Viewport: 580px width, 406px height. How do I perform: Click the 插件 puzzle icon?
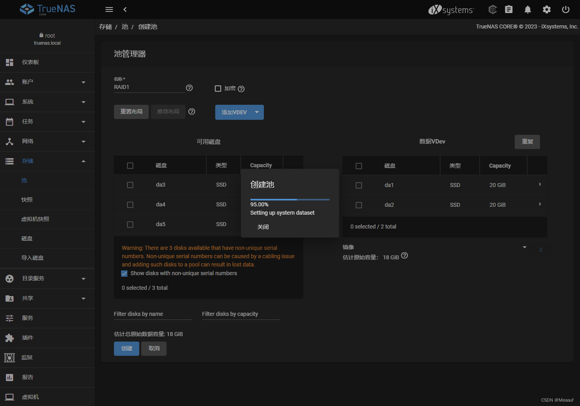coord(9,338)
